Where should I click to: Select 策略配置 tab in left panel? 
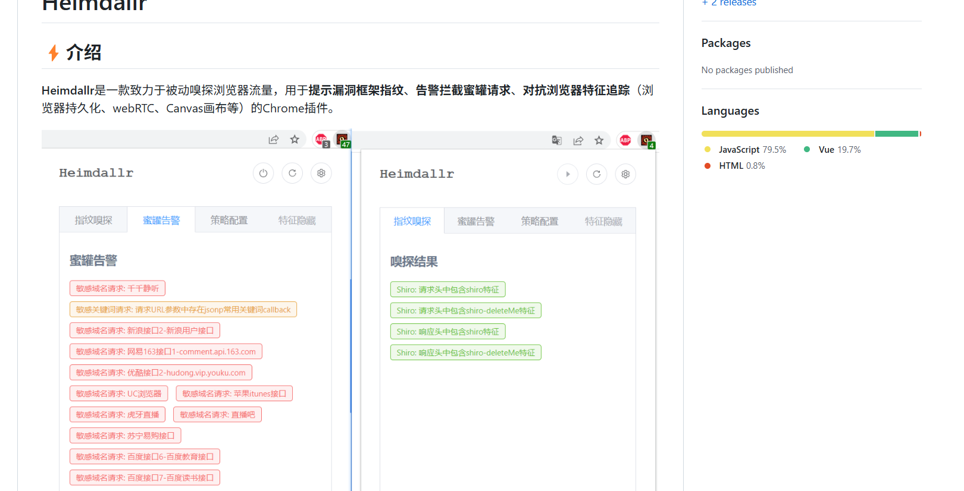[229, 220]
